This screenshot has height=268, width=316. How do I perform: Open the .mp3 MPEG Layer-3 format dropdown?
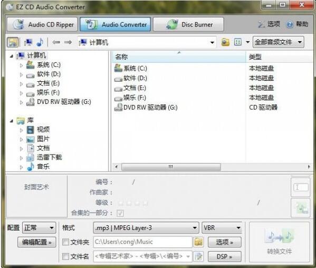coord(146,228)
